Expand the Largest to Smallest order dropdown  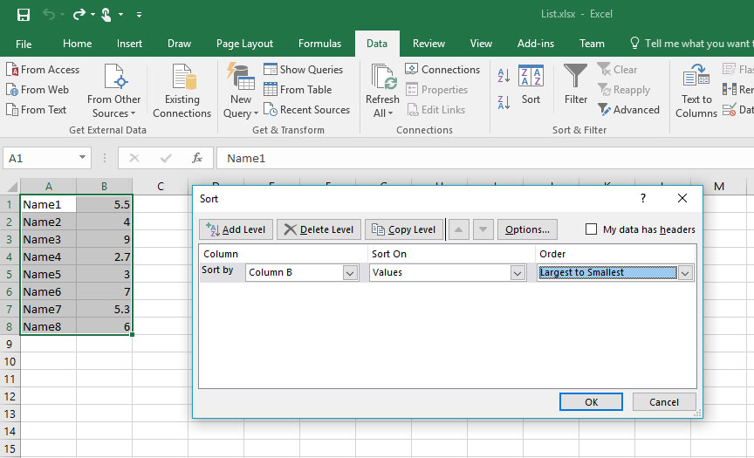click(685, 272)
